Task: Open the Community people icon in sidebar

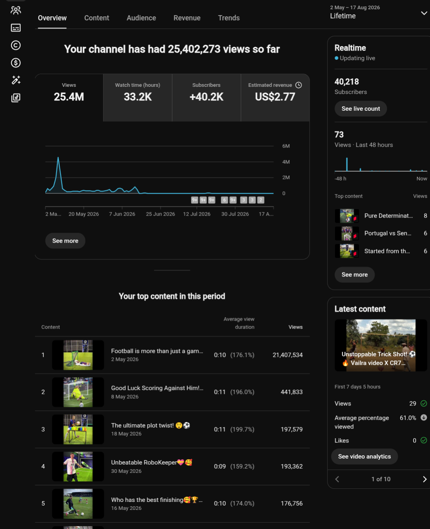Action: (x=16, y=10)
